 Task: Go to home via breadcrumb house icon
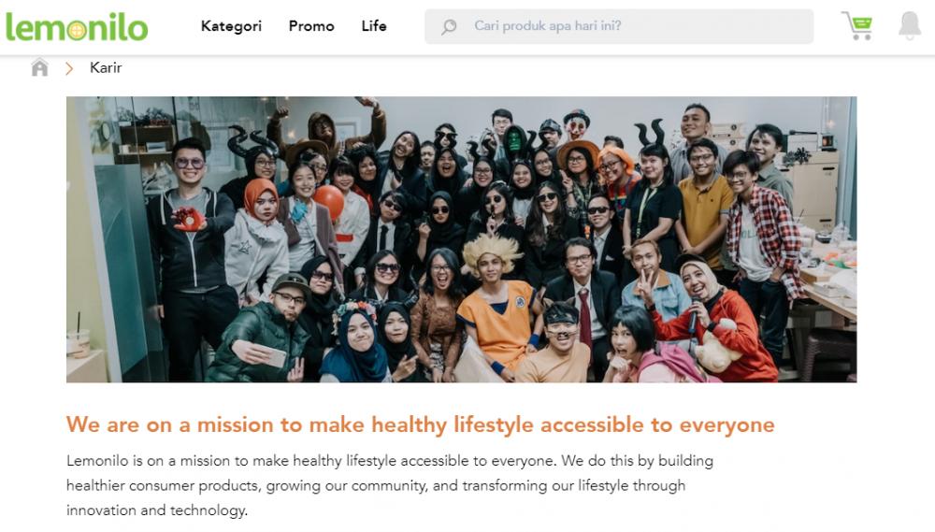click(39, 67)
